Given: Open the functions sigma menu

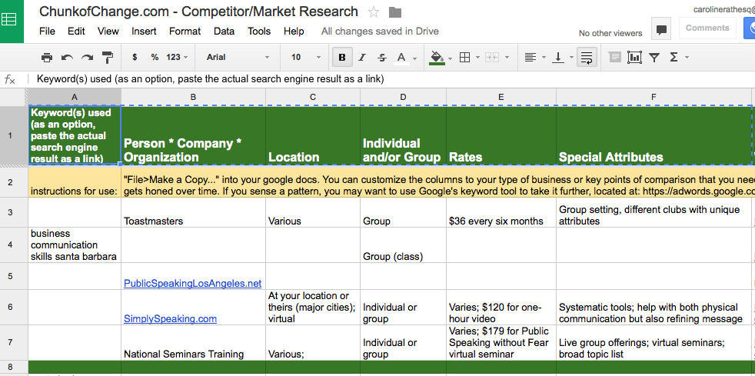Looking at the screenshot, I should (x=674, y=58).
